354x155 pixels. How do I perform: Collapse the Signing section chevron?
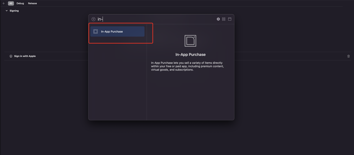click(x=7, y=11)
